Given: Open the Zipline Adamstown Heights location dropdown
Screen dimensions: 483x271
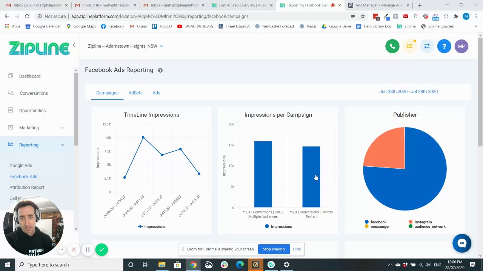Looking at the screenshot, I should (x=126, y=46).
